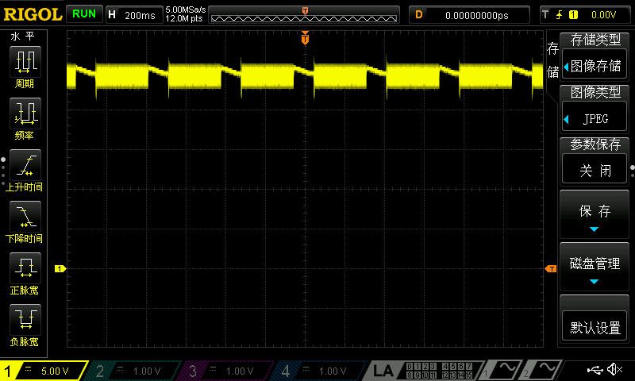
Task: Toggle the speaker mute icon
Action: tap(614, 369)
